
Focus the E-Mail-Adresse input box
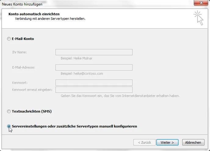coord(94,67)
